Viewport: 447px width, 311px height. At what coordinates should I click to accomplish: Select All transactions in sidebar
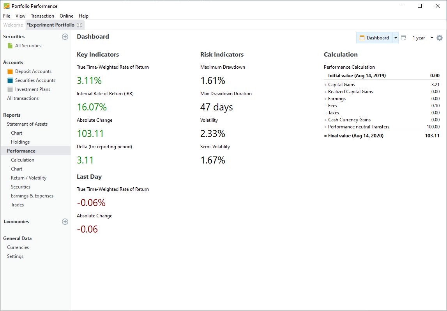pos(23,98)
